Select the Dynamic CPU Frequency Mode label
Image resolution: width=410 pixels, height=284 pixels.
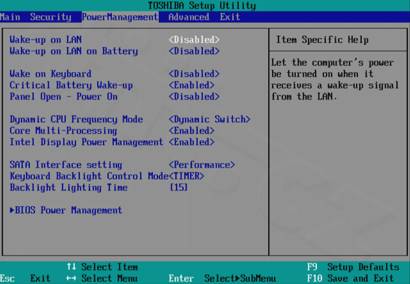(76, 120)
